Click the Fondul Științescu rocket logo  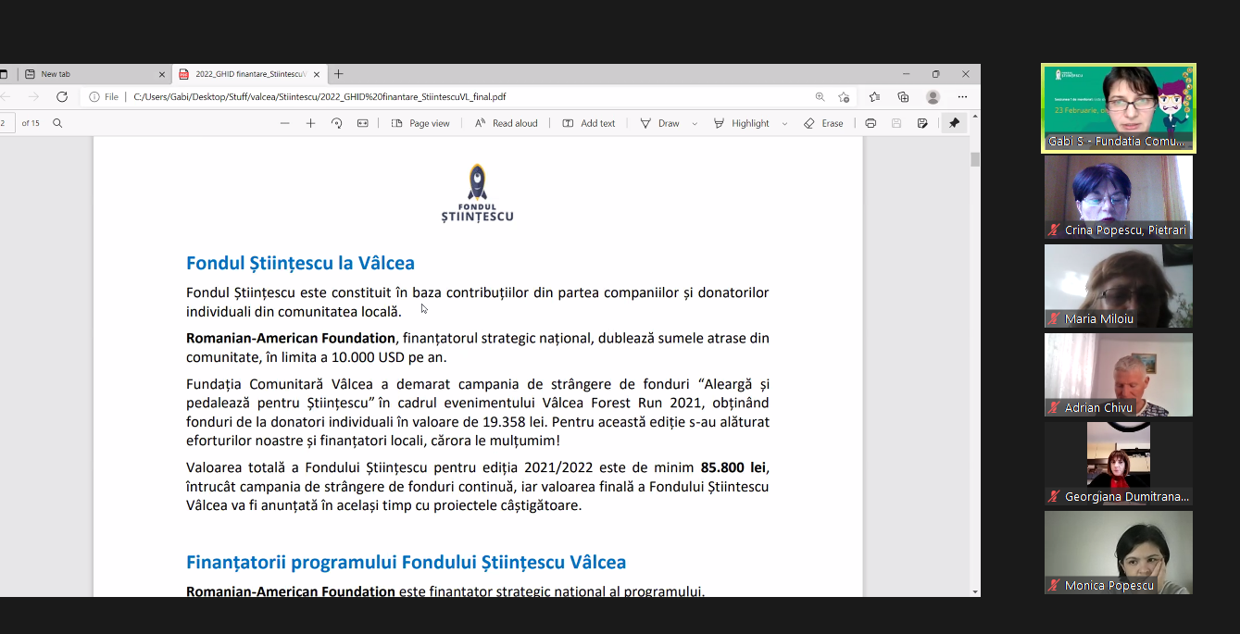coord(477,193)
